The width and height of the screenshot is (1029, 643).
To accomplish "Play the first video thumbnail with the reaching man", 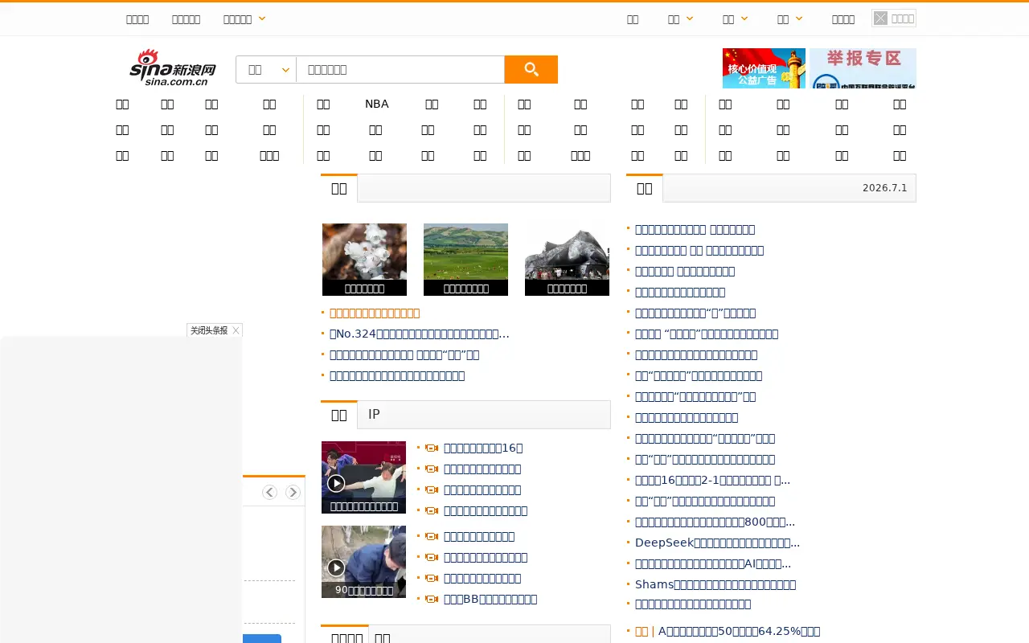I will coord(363,477).
